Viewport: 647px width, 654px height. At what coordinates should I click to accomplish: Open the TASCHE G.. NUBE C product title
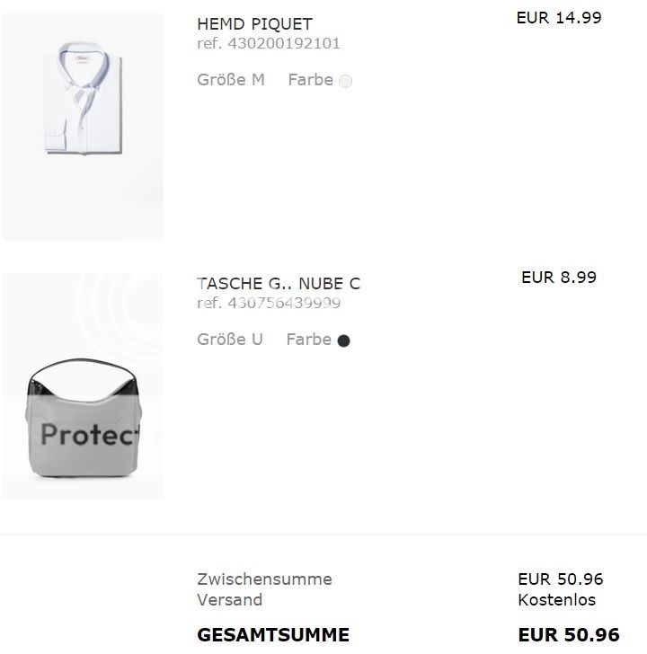tap(279, 284)
